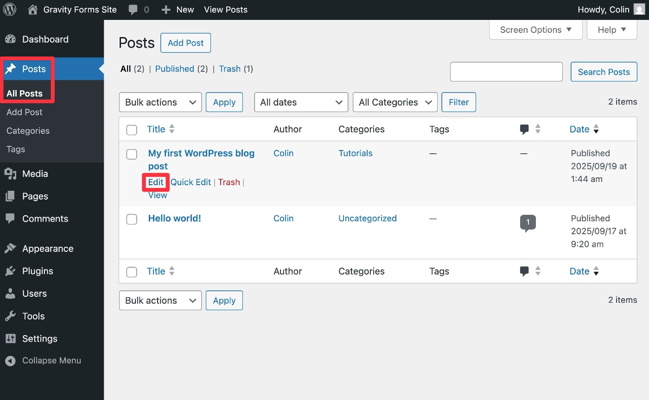The image size is (649, 400).
Task: Click inside the search posts input field
Action: tap(506, 72)
